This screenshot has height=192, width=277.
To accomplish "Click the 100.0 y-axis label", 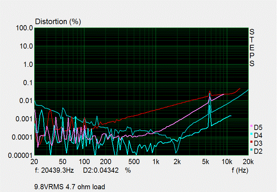I will [x=25, y=28].
